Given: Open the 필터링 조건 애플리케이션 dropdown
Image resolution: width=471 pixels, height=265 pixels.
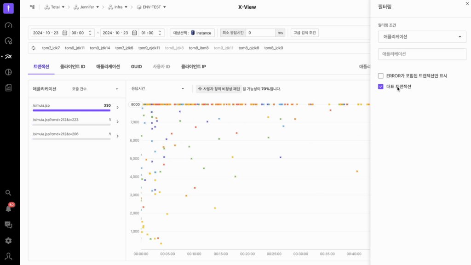Looking at the screenshot, I should coord(422,36).
